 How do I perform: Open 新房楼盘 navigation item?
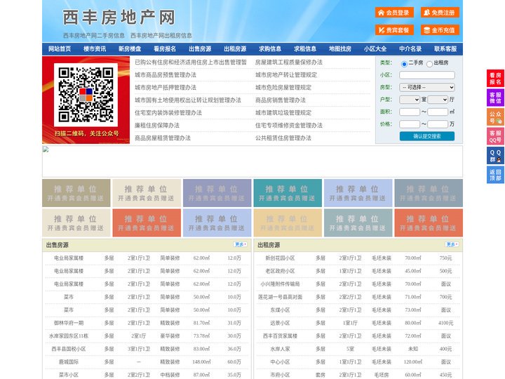point(130,49)
